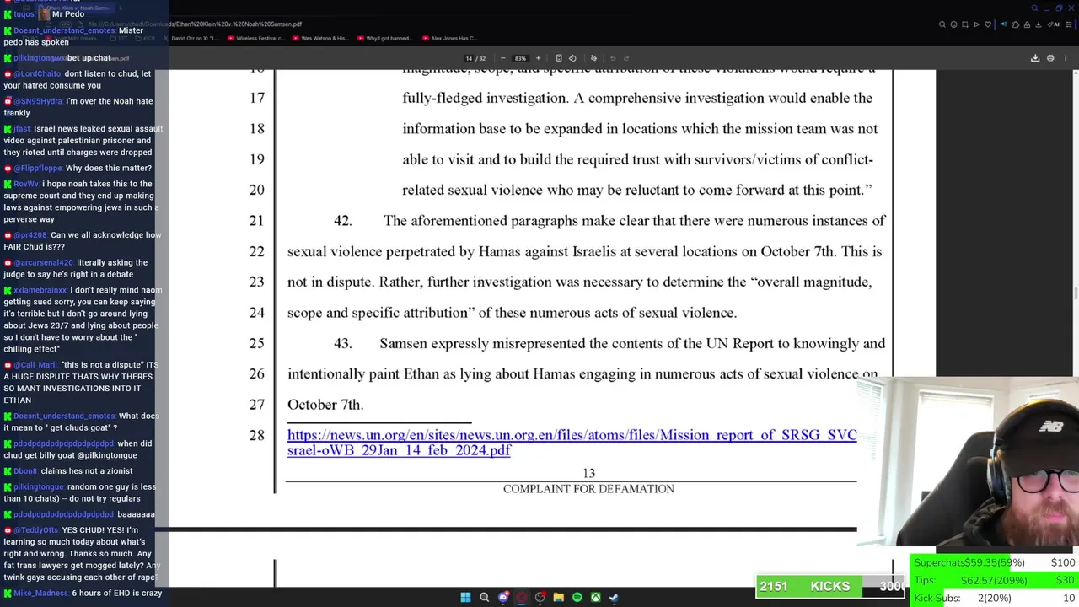Image resolution: width=1079 pixels, height=607 pixels.
Task: Open PDF viewer more actions menu
Action: click(x=1066, y=58)
